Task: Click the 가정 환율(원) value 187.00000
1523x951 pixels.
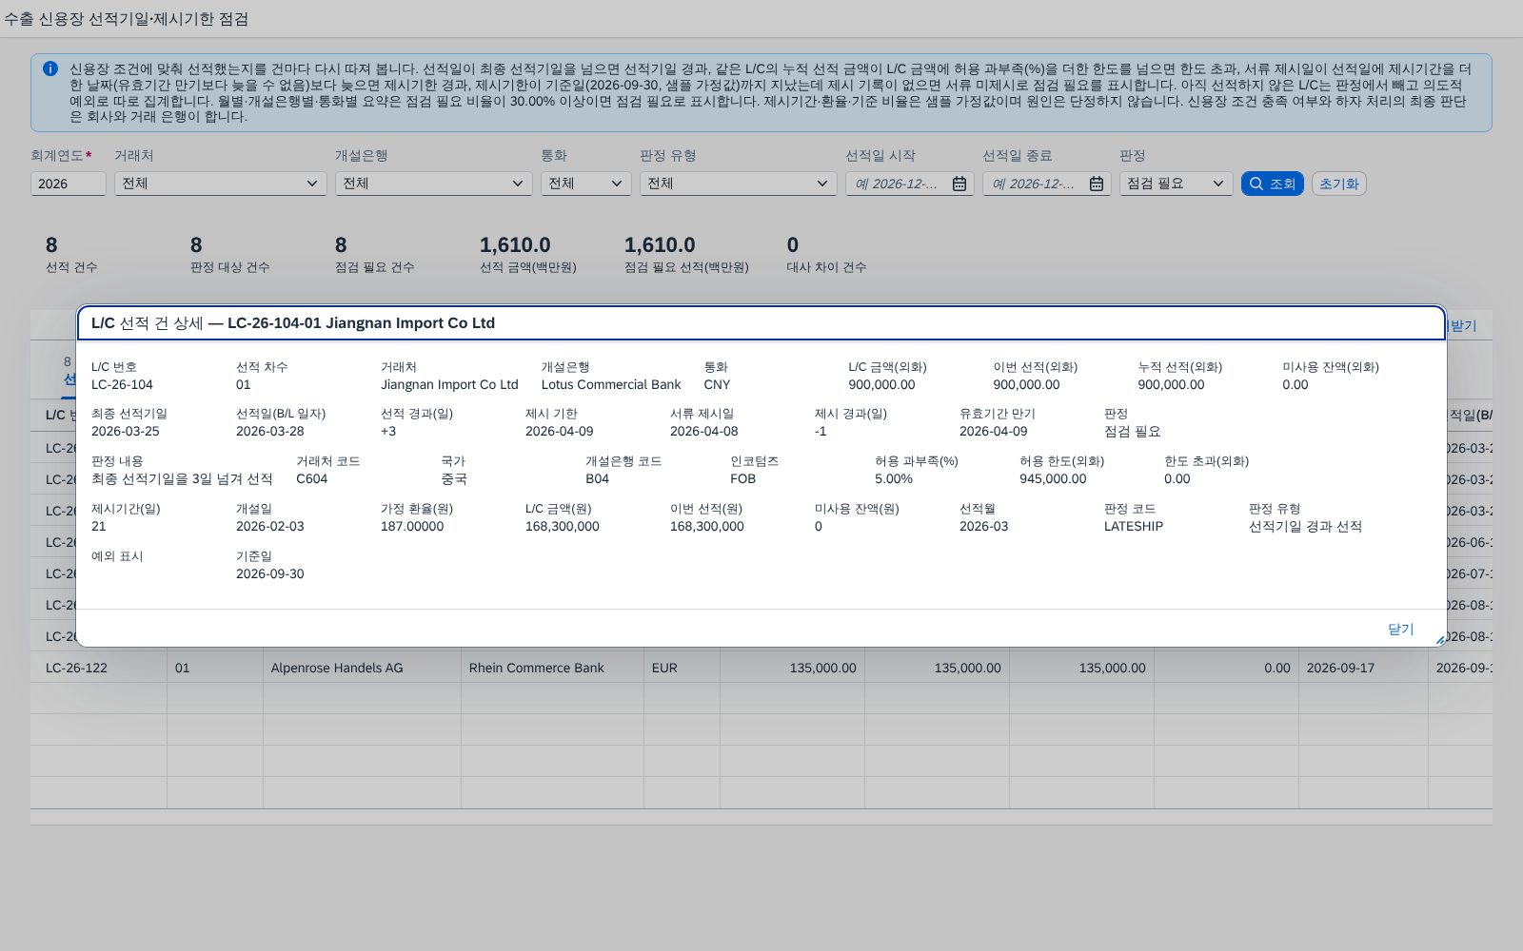Action: [x=412, y=527]
